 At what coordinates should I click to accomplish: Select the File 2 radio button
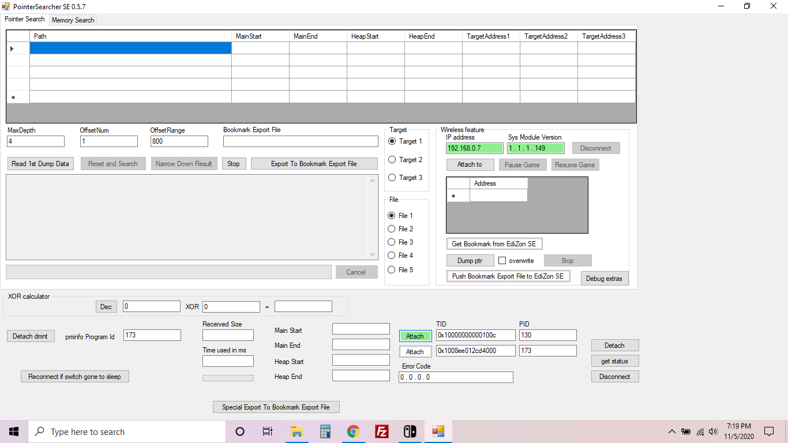[392, 229]
